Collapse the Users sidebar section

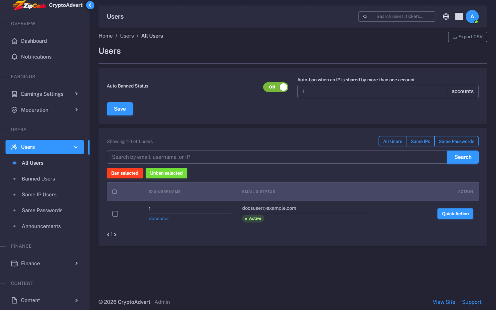click(x=45, y=147)
